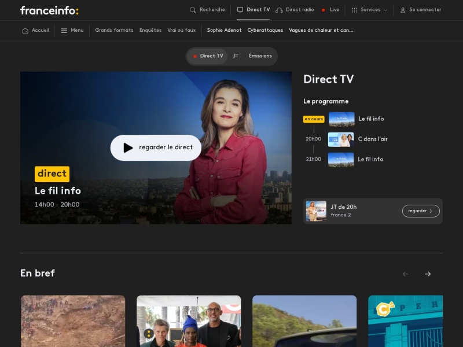Click the TV screen icon beside Direct TV
The height and width of the screenshot is (347, 463).
point(240,10)
